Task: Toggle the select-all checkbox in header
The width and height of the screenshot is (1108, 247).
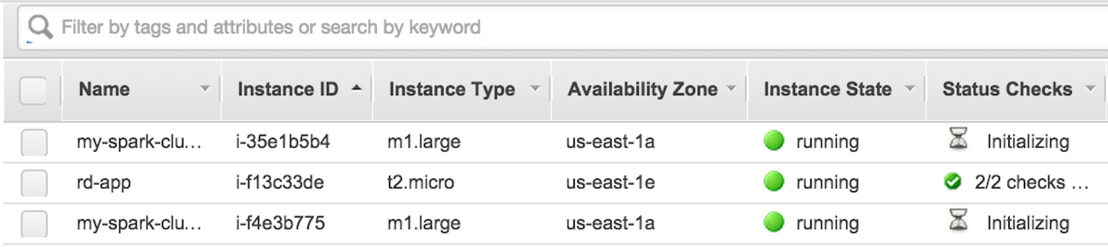Action: click(x=33, y=91)
